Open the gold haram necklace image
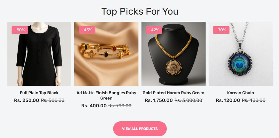 click(173, 54)
